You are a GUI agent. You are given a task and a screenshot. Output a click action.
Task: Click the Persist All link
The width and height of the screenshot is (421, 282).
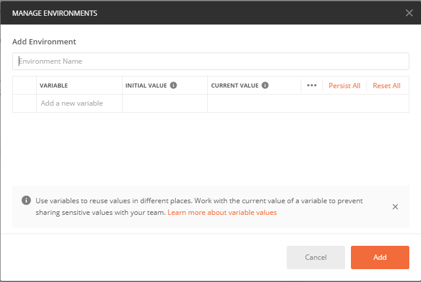[x=345, y=86]
